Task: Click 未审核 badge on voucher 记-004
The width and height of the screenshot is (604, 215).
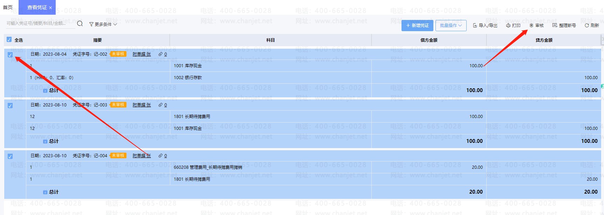Action: pyautogui.click(x=118, y=155)
